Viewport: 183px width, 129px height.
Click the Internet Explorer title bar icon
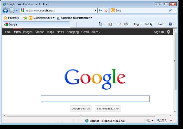(x=4, y=4)
